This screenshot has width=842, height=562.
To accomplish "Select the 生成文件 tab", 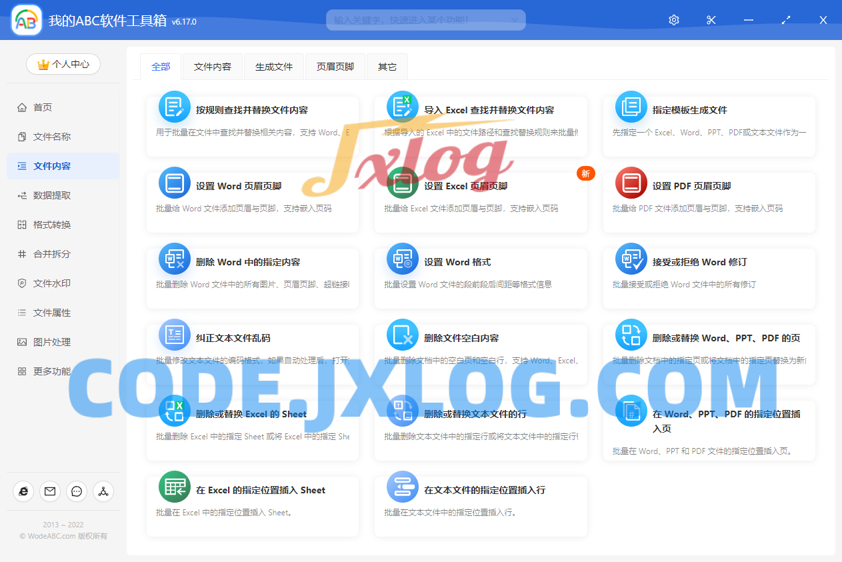I will coord(274,67).
